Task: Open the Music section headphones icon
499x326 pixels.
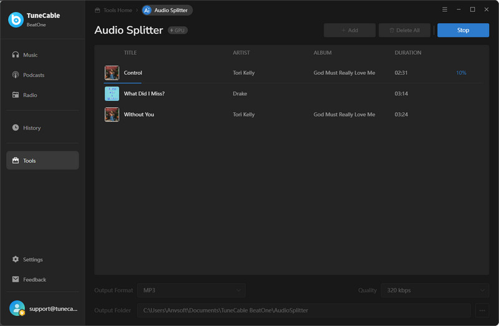Action: [15, 55]
